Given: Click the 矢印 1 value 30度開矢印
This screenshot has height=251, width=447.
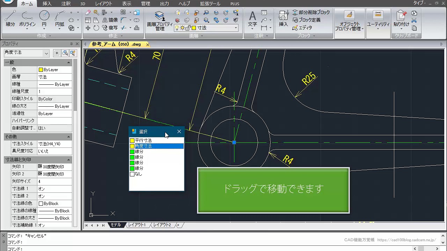Looking at the screenshot, I should [54, 167].
